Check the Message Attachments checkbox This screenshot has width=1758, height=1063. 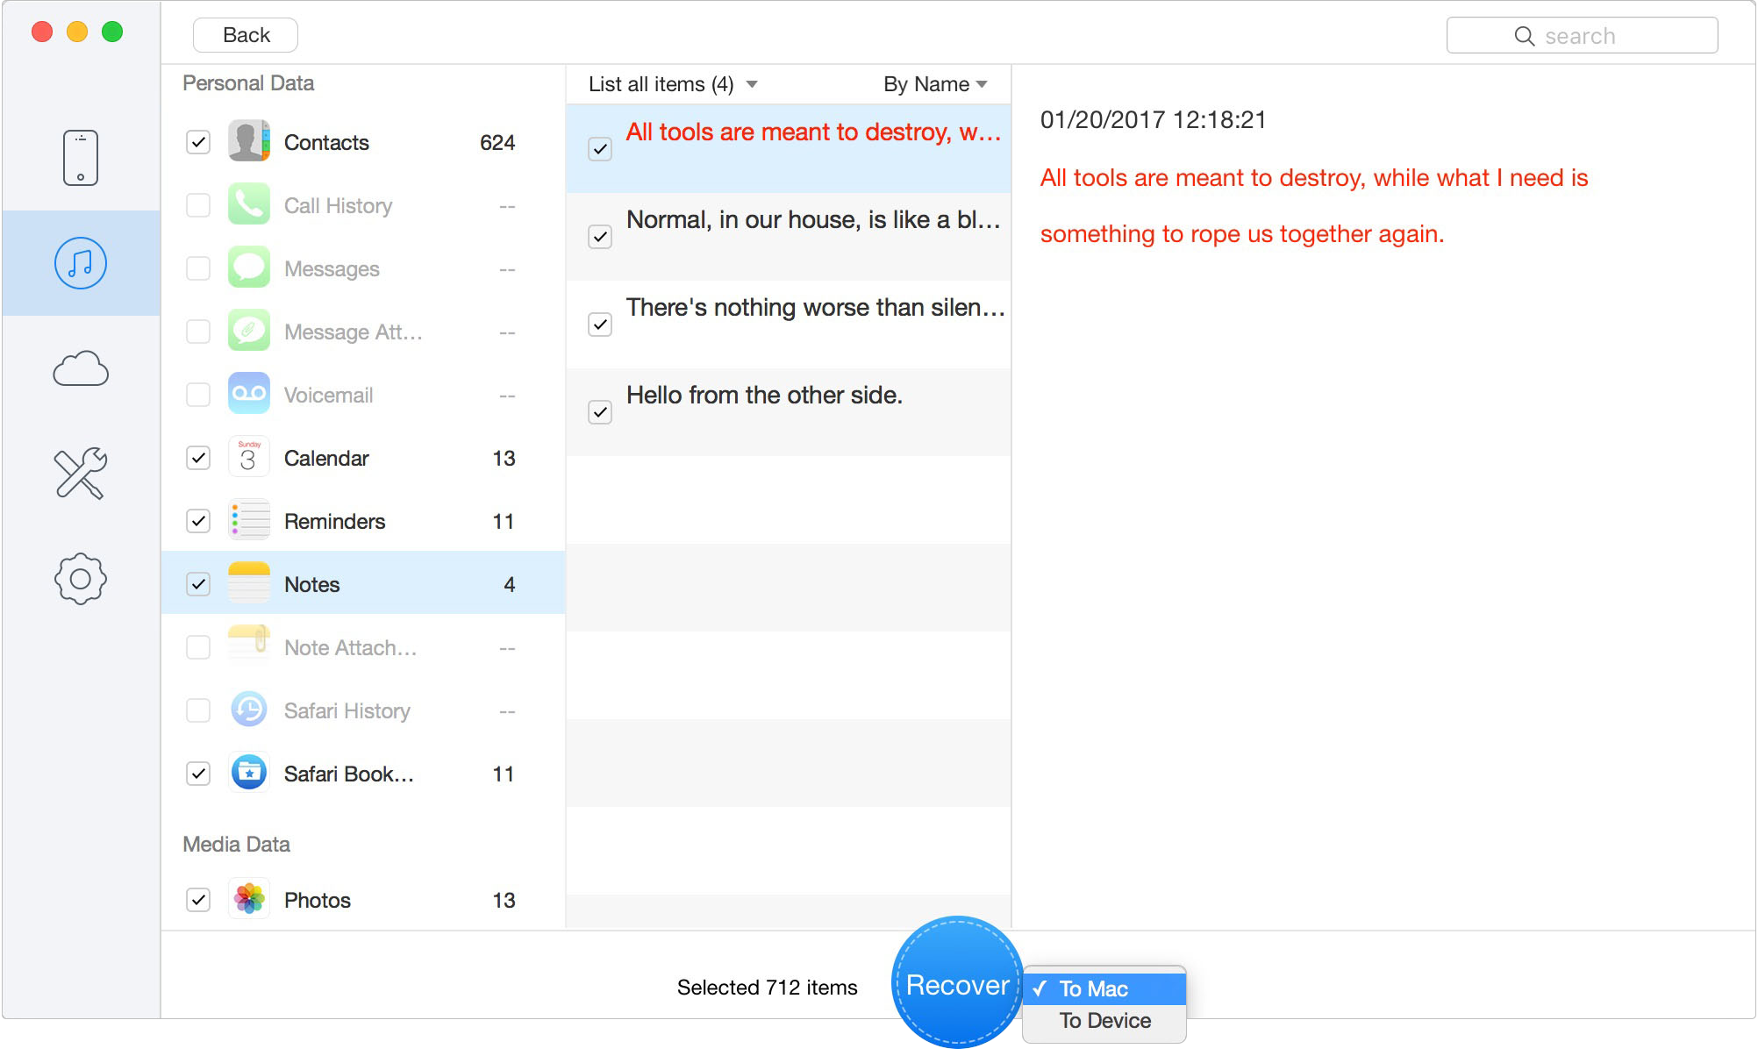coord(198,332)
